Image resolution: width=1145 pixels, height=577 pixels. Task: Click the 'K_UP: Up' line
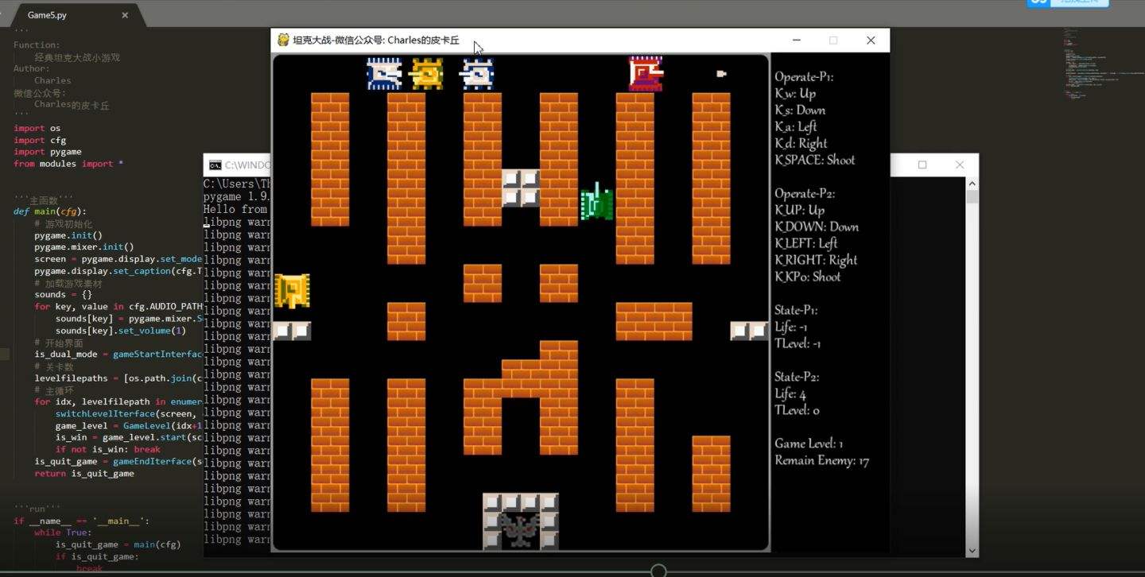click(800, 210)
